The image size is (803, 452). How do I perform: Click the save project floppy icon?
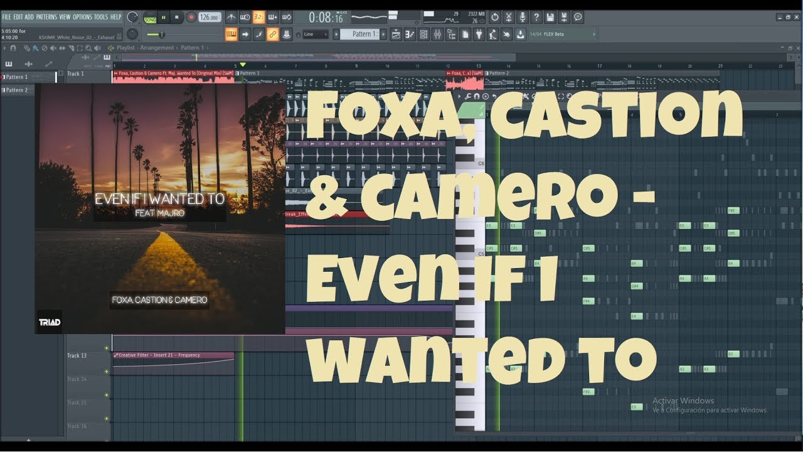550,18
